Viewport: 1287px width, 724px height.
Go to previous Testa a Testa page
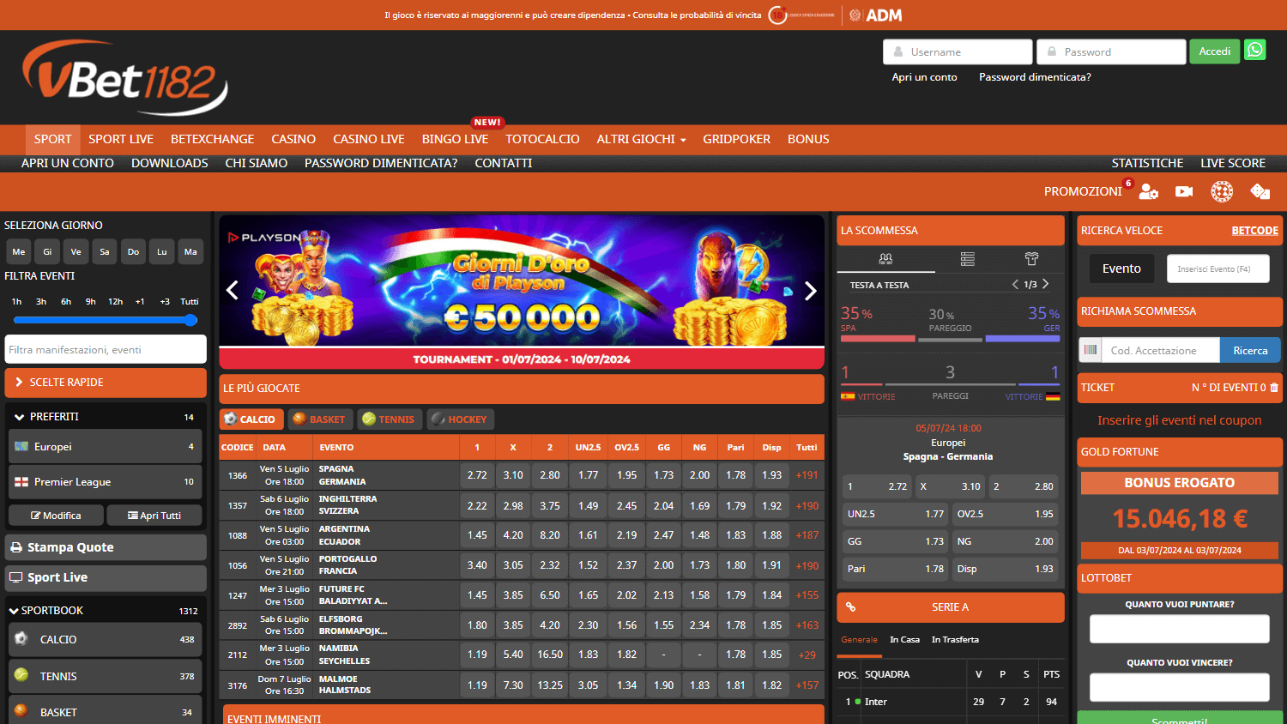(x=1015, y=284)
